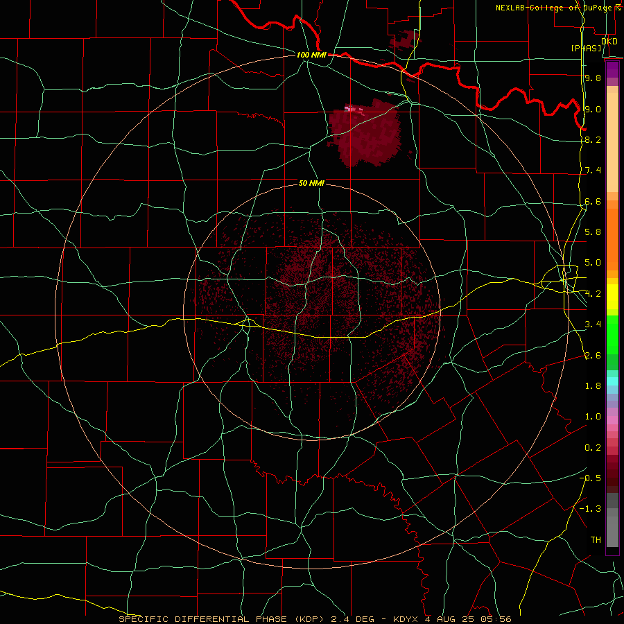Click the 7.4 value on the color scale

pos(593,171)
